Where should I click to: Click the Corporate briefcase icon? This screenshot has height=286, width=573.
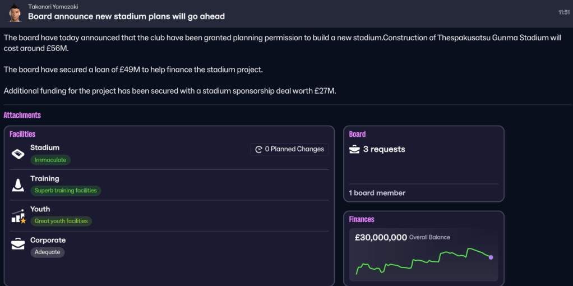pos(18,244)
